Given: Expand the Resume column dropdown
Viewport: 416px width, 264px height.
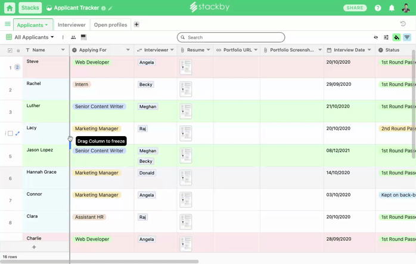Looking at the screenshot, I should [x=208, y=50].
